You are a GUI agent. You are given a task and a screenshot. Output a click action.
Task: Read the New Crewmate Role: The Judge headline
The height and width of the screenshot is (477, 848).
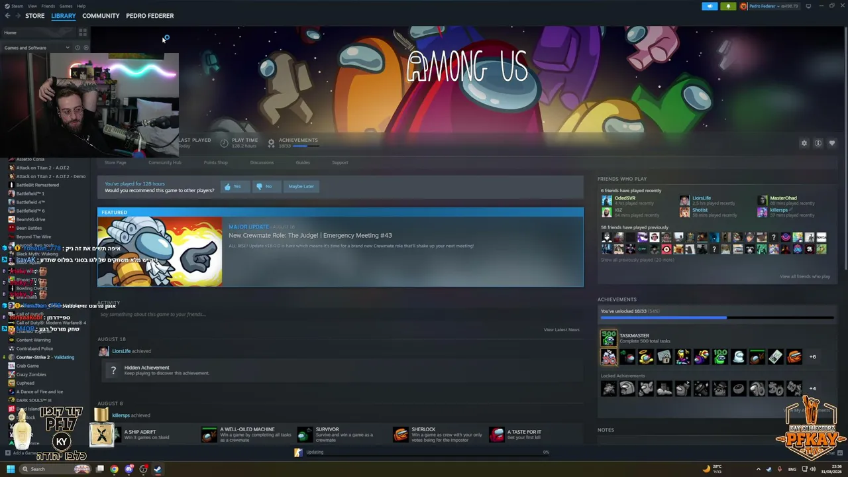(310, 235)
